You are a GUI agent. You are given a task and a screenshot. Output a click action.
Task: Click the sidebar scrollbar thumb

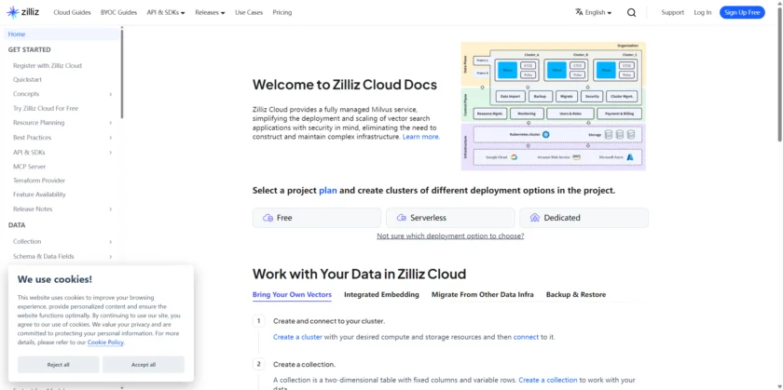click(x=122, y=73)
